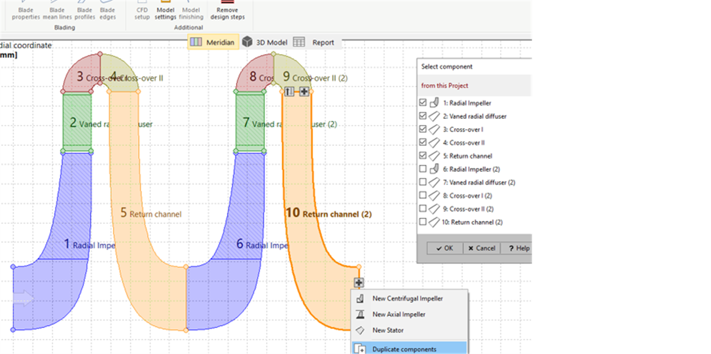Uncheck the 1: Radial Impeller component
The height and width of the screenshot is (354, 711).
coord(424,103)
